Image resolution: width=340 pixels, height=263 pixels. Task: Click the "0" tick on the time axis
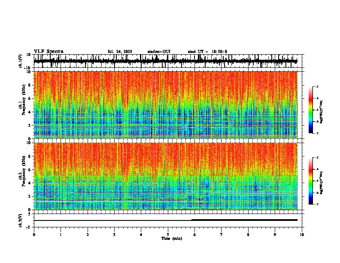34,235
